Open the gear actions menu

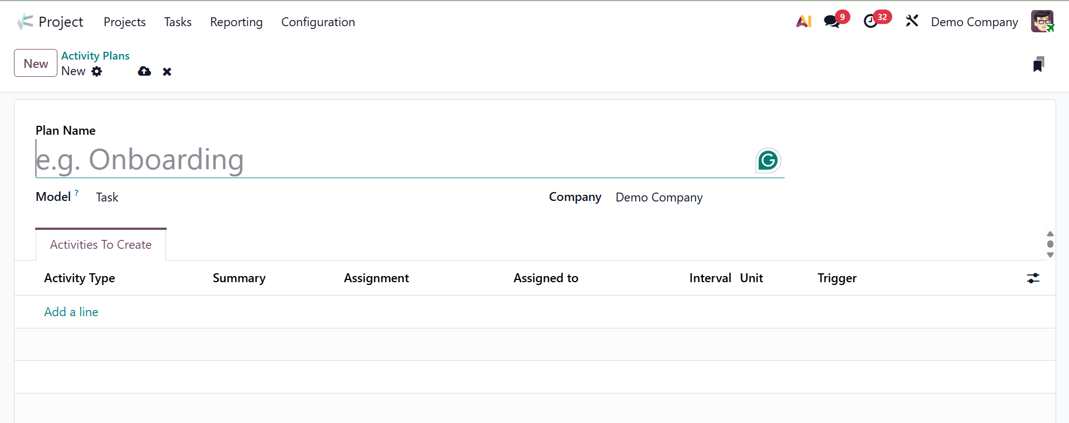point(97,71)
